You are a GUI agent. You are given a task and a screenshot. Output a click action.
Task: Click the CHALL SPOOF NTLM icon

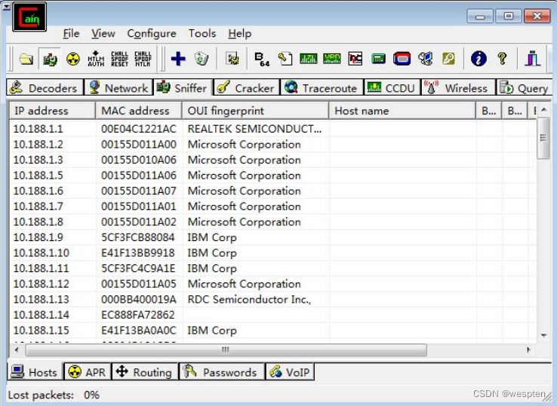click(x=143, y=59)
